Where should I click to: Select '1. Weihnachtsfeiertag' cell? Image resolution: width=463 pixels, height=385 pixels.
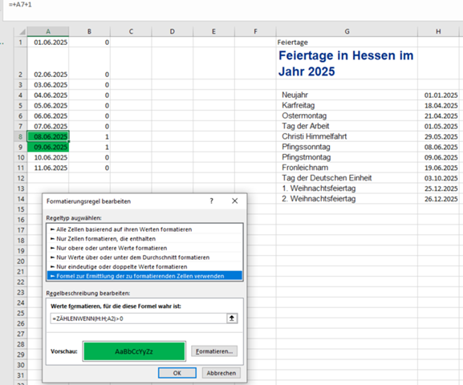[347, 188]
